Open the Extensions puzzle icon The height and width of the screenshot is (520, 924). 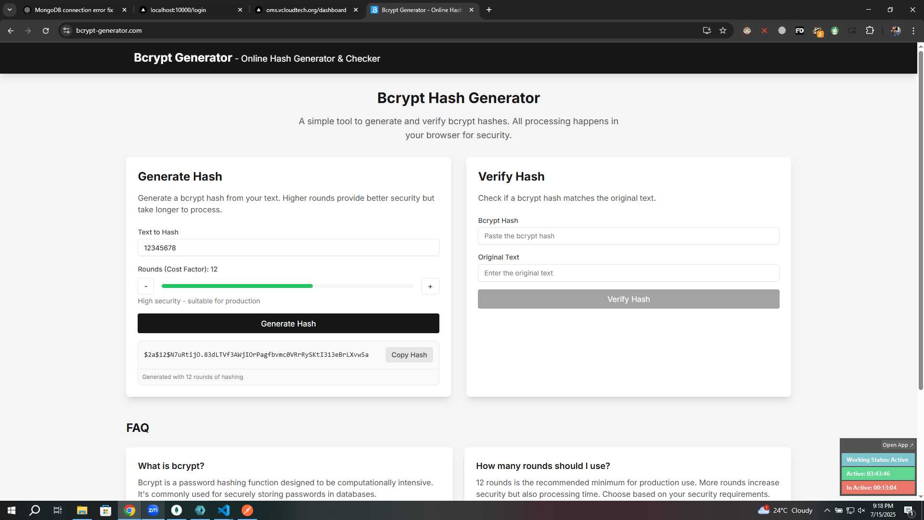pos(870,30)
